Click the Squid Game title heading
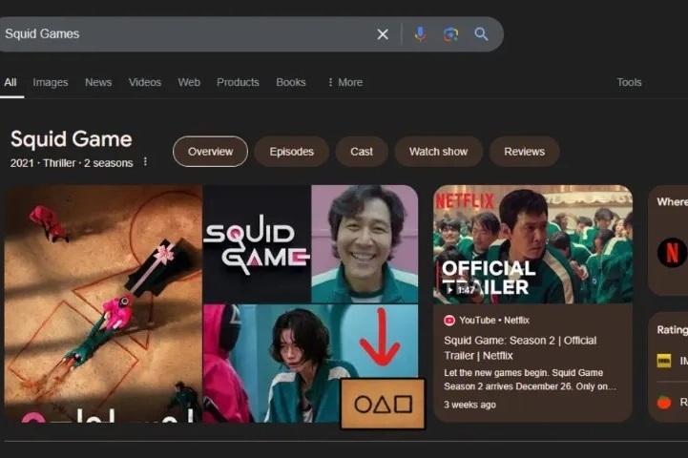Viewport: 688px width, 458px height. point(71,139)
